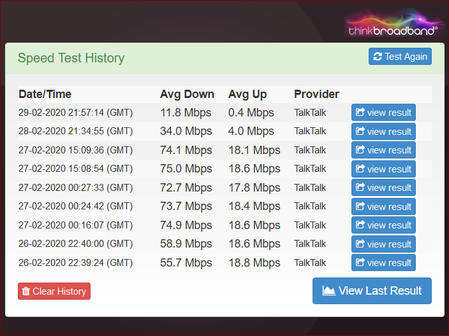Select the 58.9 Mbps download value
The height and width of the screenshot is (336, 449).
tap(186, 244)
